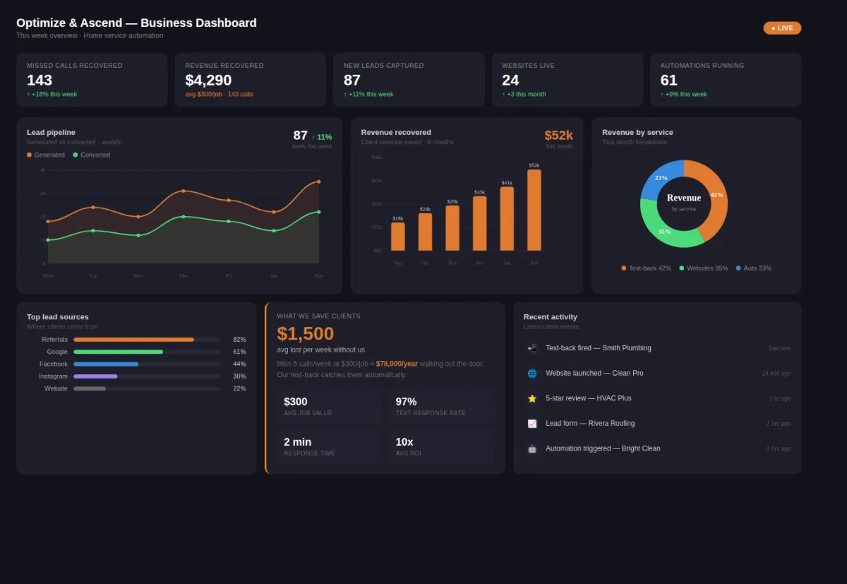
Task: Click the Referrals 82% progress bar
Action: [x=147, y=340]
